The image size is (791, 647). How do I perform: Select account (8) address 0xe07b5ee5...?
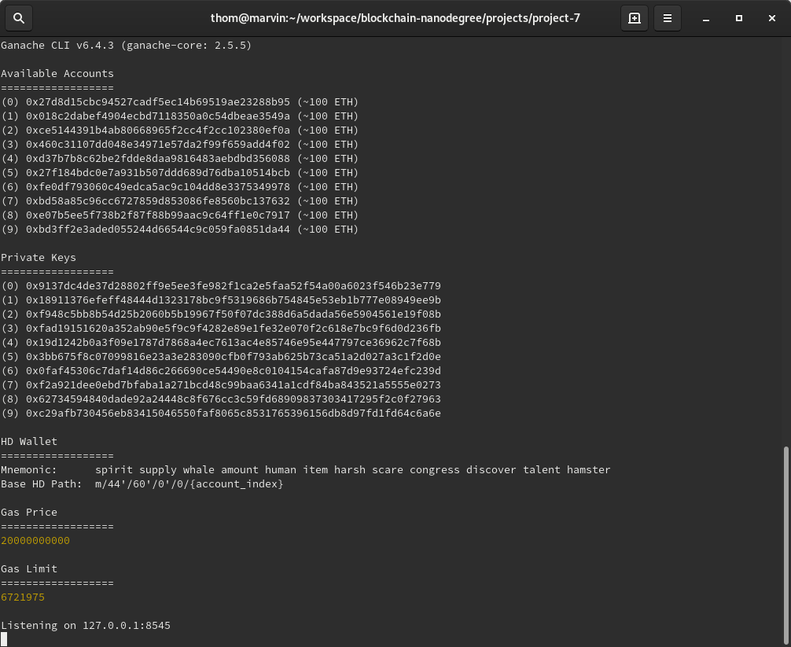coord(158,215)
